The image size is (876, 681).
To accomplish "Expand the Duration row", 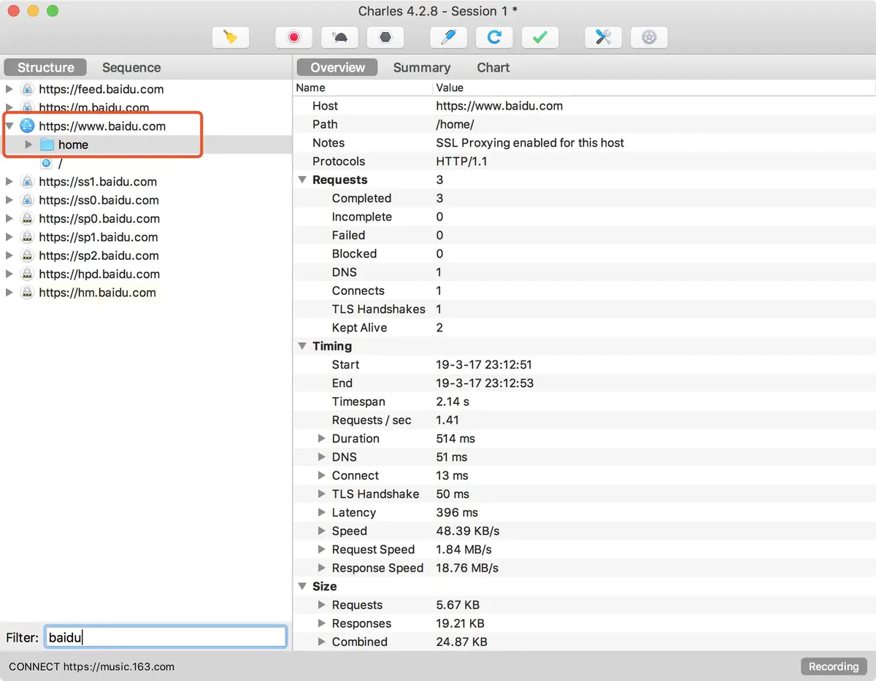I will click(x=321, y=439).
